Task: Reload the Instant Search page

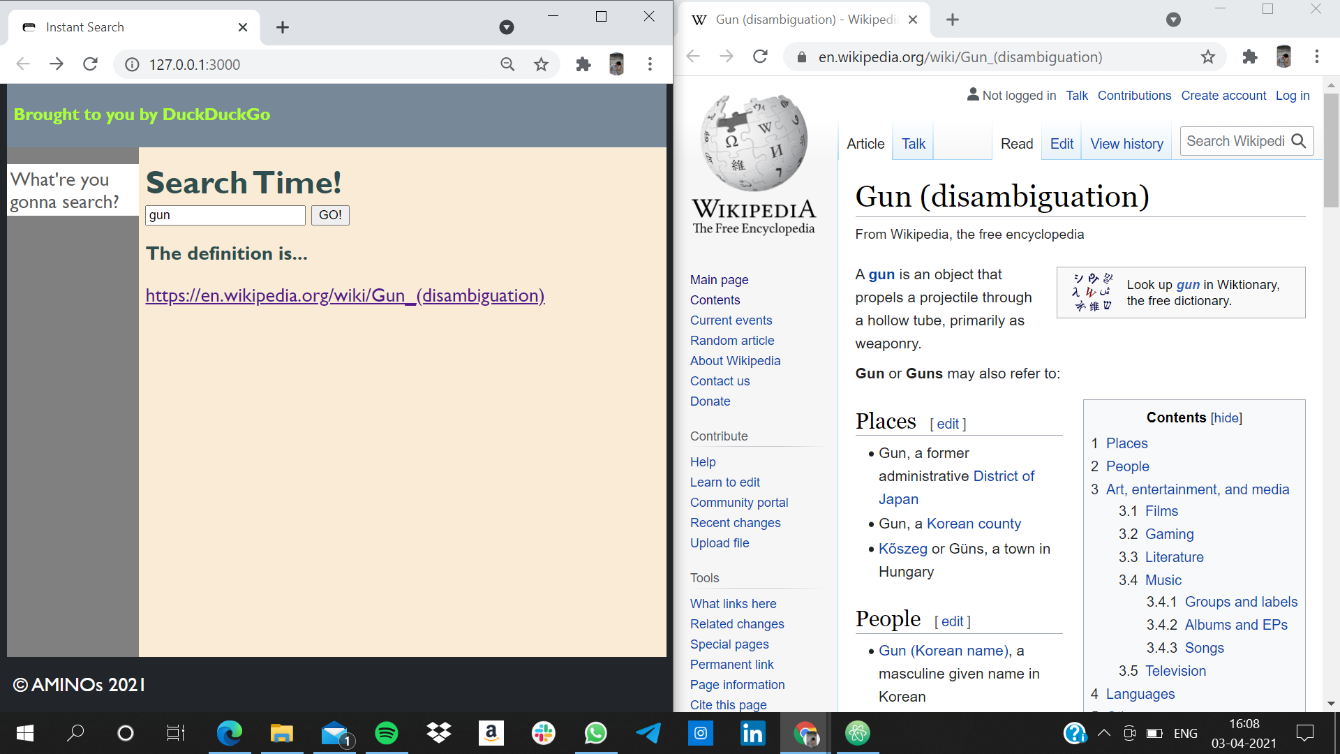Action: (x=90, y=64)
